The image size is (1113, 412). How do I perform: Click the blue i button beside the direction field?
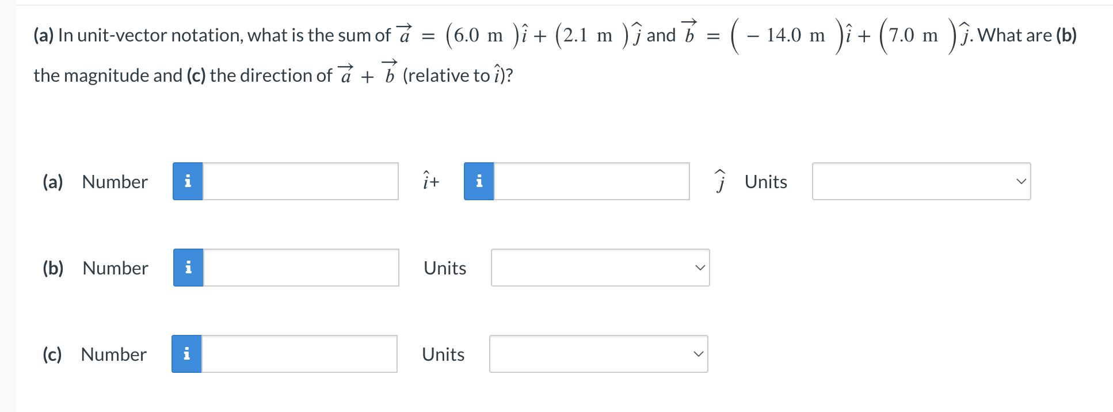tap(187, 354)
